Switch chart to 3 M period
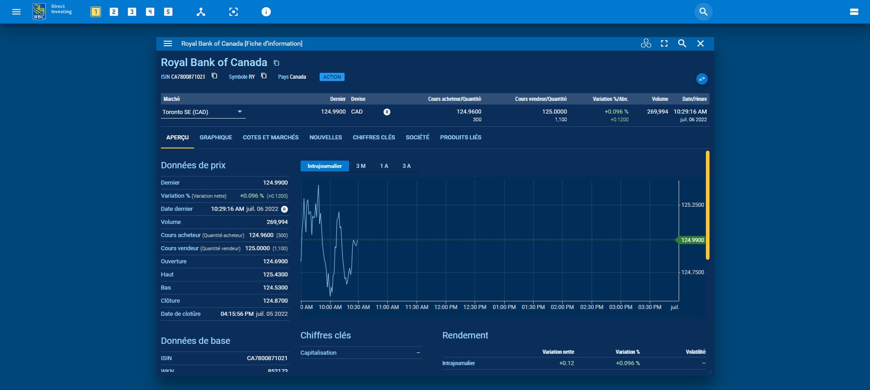The height and width of the screenshot is (390, 870). 361,166
